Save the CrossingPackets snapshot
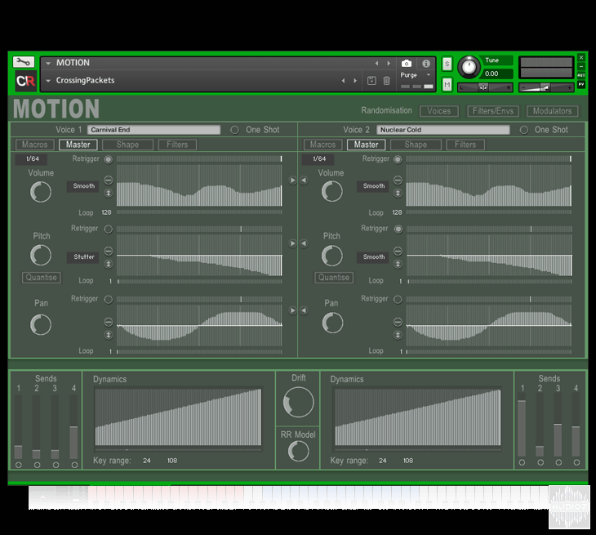The width and height of the screenshot is (596, 535). [x=371, y=81]
